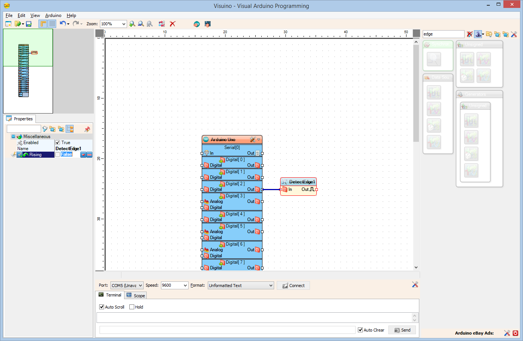Switch to the Scope tab
Viewport: 523px width, 341px height.
[x=136, y=295]
